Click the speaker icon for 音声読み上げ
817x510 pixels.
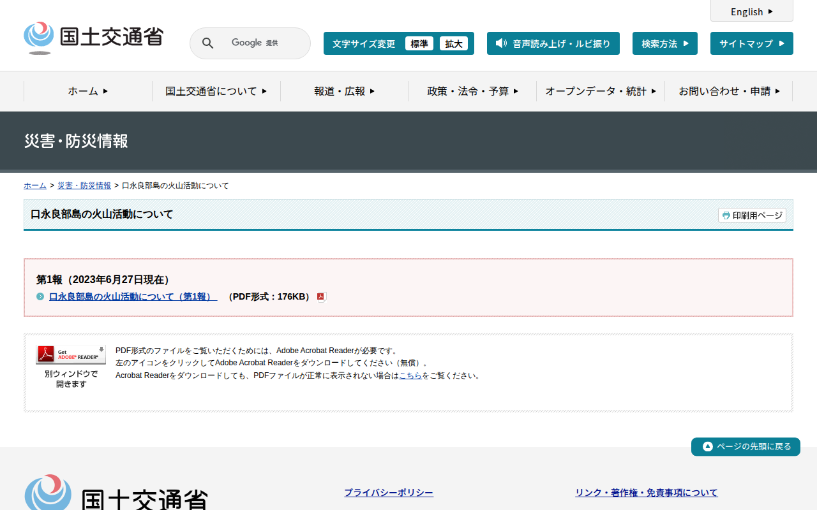tap(501, 43)
